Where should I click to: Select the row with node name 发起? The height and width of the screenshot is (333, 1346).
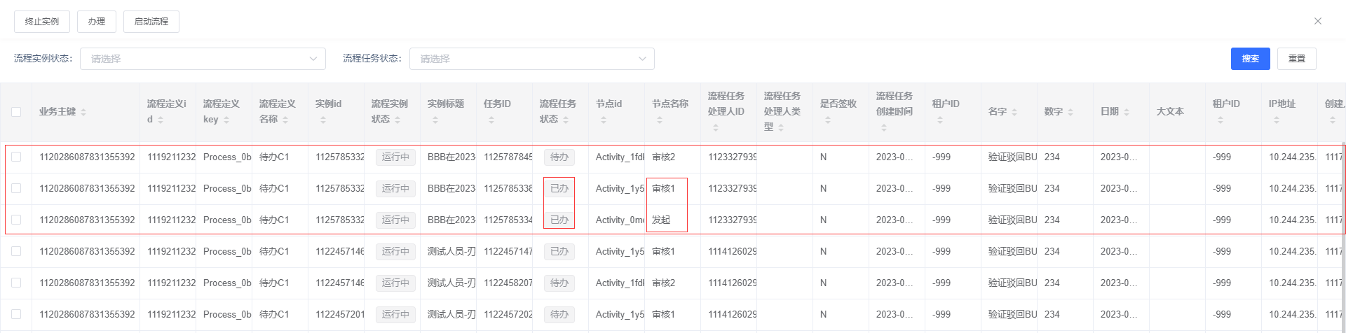click(16, 220)
